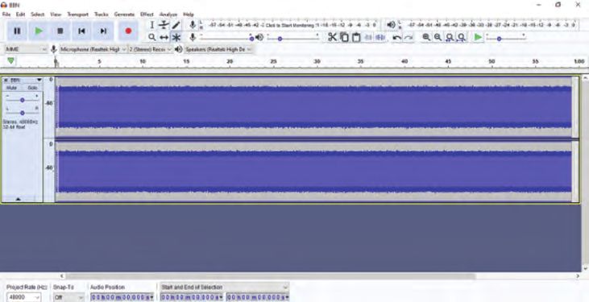Choose the Multi-Tool asterisk icon
The height and width of the screenshot is (302, 589).
click(x=176, y=37)
